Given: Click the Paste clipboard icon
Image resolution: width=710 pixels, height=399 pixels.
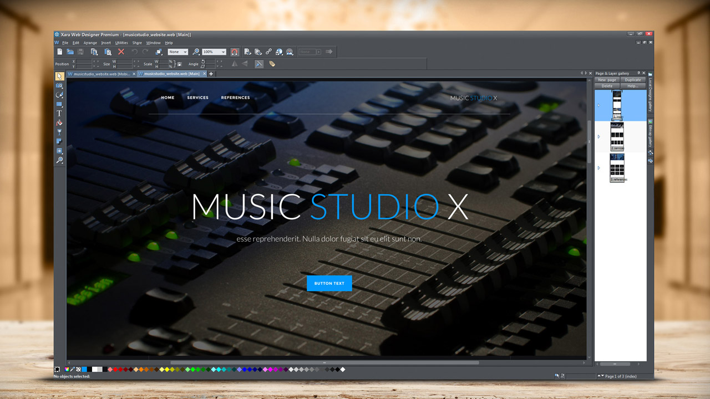Looking at the screenshot, I should (108, 52).
